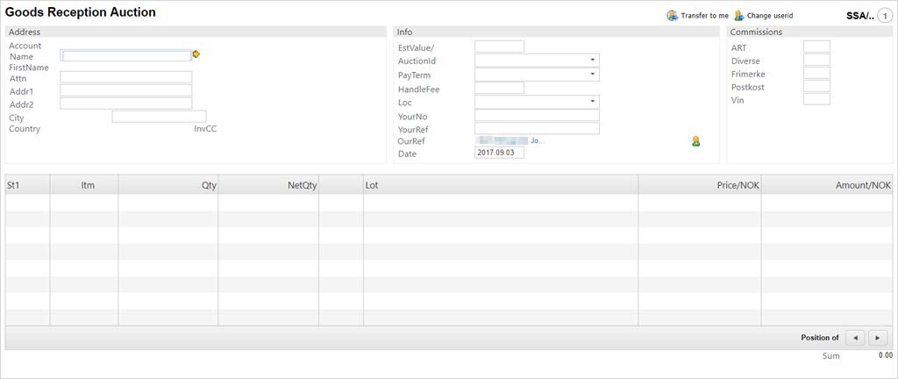Click the user icon in OurRef row
Image resolution: width=898 pixels, height=379 pixels.
point(695,141)
